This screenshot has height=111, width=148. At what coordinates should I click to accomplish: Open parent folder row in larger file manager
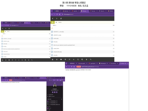coord(82,29)
